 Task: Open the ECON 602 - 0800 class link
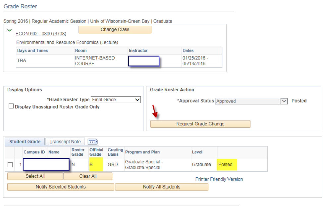tap(41, 33)
